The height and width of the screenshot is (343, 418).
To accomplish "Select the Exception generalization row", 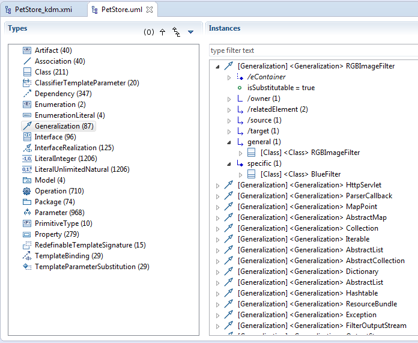I will pyautogui.click(x=307, y=315).
